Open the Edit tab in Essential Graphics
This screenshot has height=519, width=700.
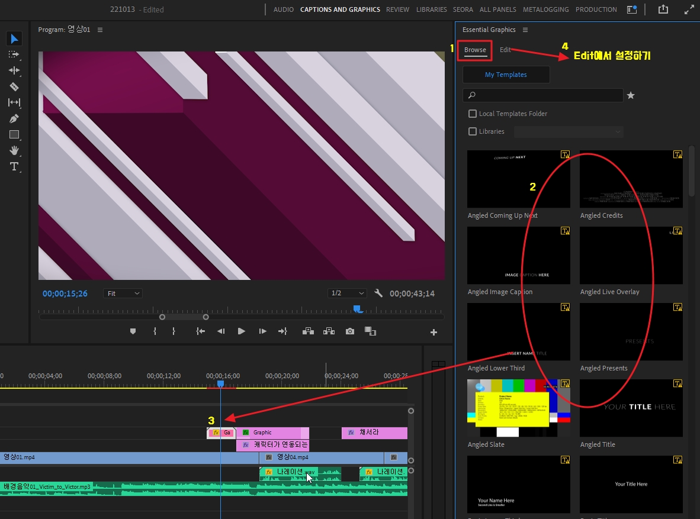[x=505, y=50]
